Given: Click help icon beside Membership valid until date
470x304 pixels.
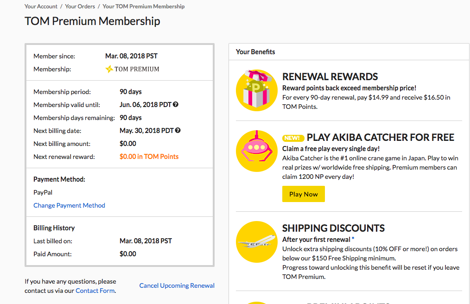Looking at the screenshot, I should tap(176, 104).
